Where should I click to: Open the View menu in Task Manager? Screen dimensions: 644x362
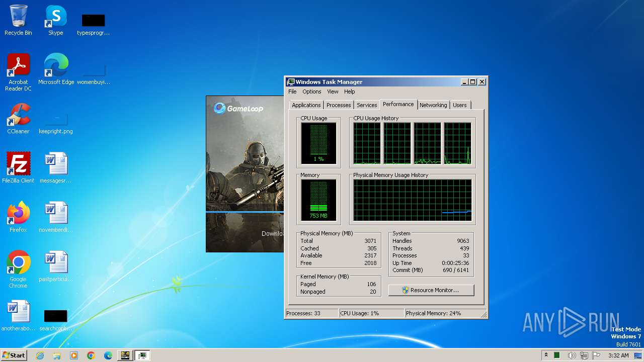tap(333, 92)
